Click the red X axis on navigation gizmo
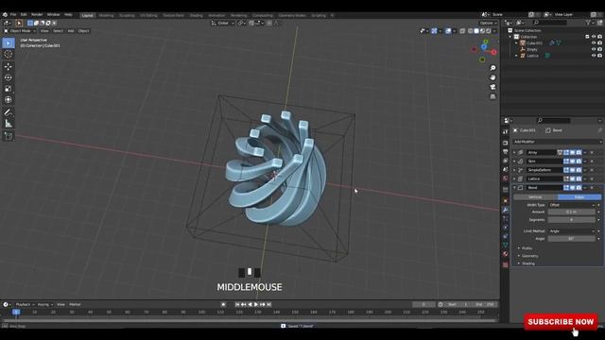The width and height of the screenshot is (605, 340). point(493,52)
